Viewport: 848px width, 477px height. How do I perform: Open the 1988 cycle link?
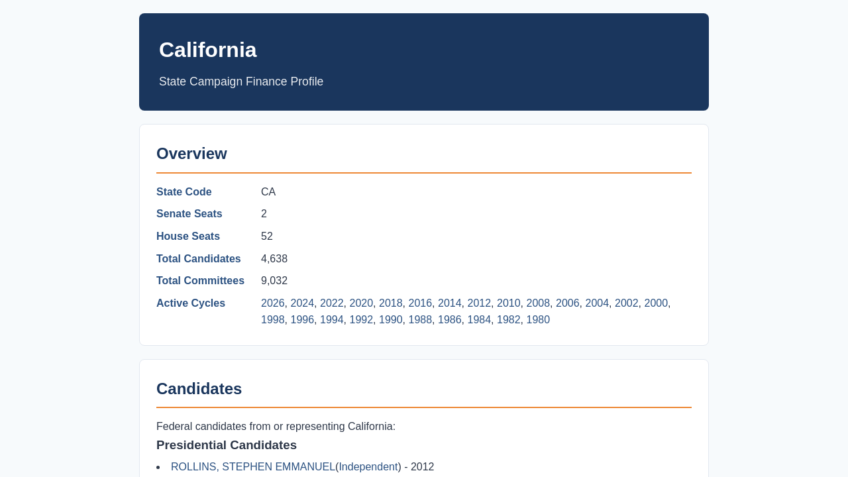[420, 320]
